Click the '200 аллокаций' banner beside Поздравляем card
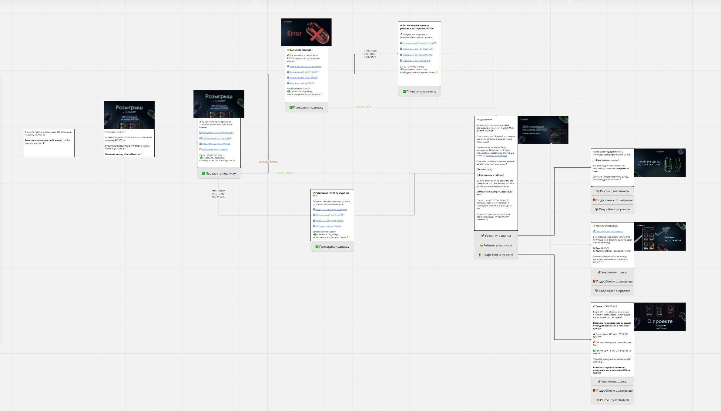Image resolution: width=721 pixels, height=411 pixels. (x=543, y=130)
